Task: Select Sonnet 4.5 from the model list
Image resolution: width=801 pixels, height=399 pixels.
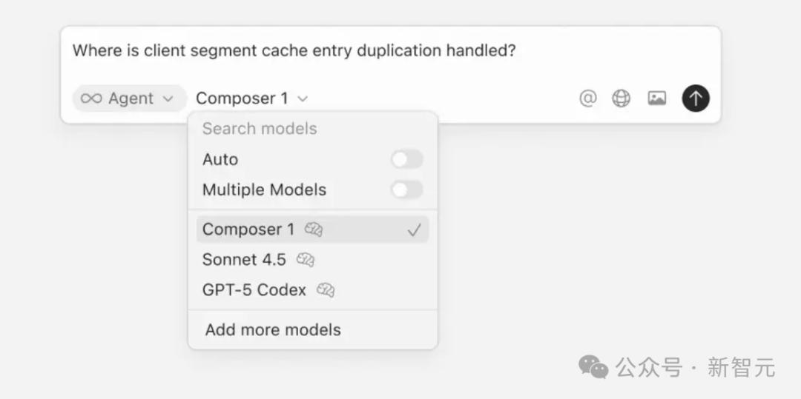Action: coord(244,260)
